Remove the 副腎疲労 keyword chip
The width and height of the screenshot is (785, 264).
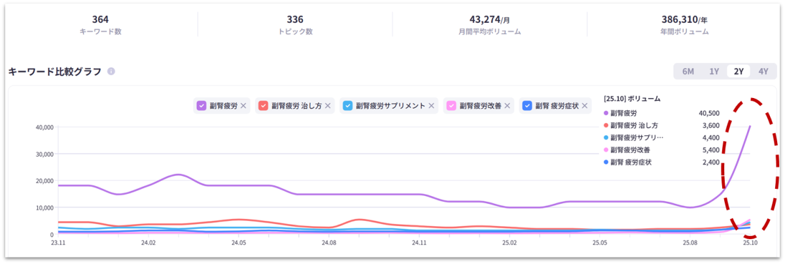tap(243, 105)
